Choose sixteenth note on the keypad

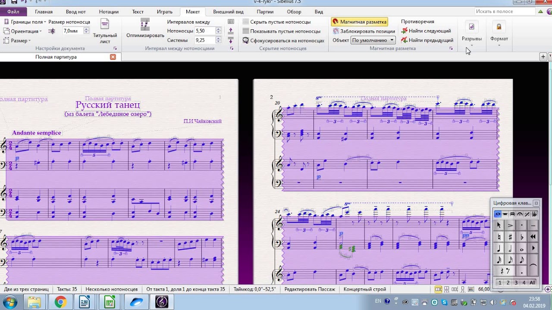pos(510,260)
